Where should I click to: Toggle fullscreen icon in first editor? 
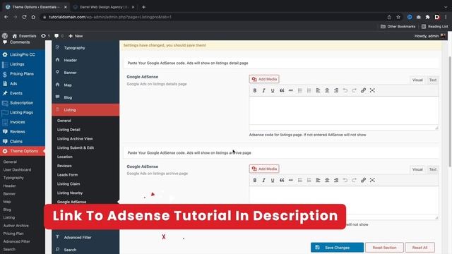coord(372,90)
